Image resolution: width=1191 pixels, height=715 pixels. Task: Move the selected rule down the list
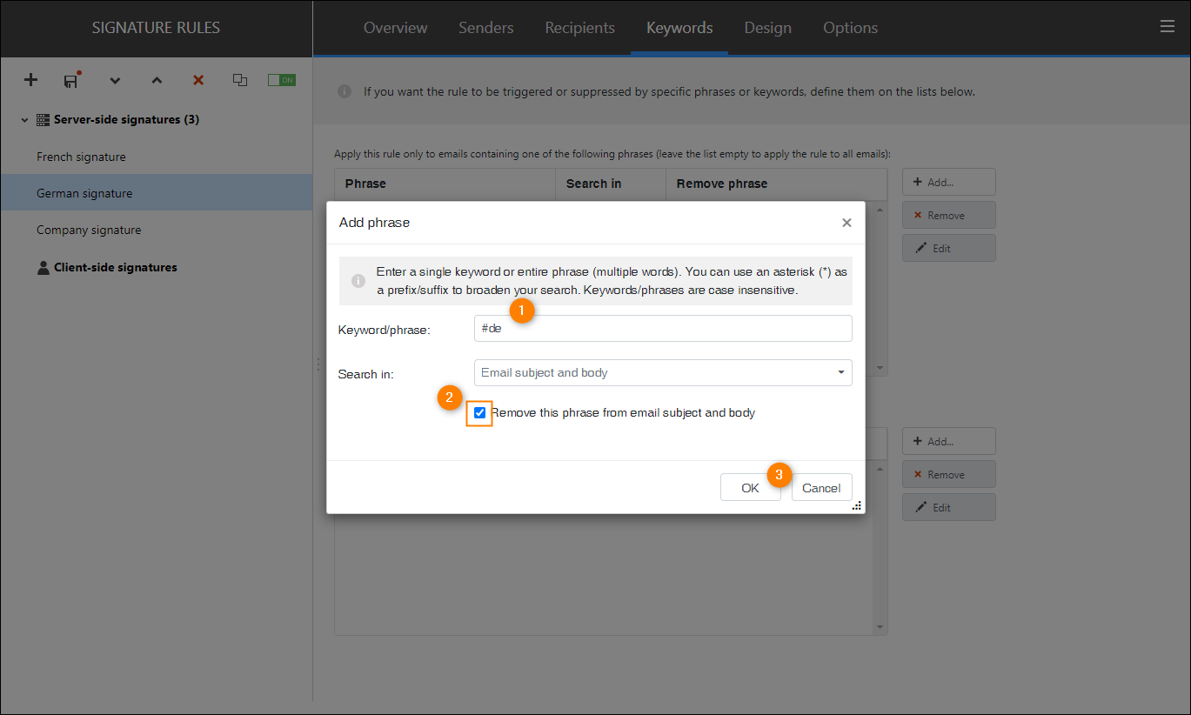click(x=114, y=80)
